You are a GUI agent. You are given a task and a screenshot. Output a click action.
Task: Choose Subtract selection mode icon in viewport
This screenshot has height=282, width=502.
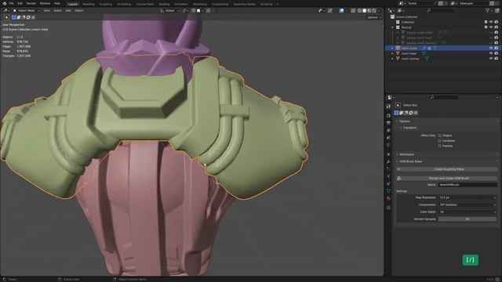(24, 17)
